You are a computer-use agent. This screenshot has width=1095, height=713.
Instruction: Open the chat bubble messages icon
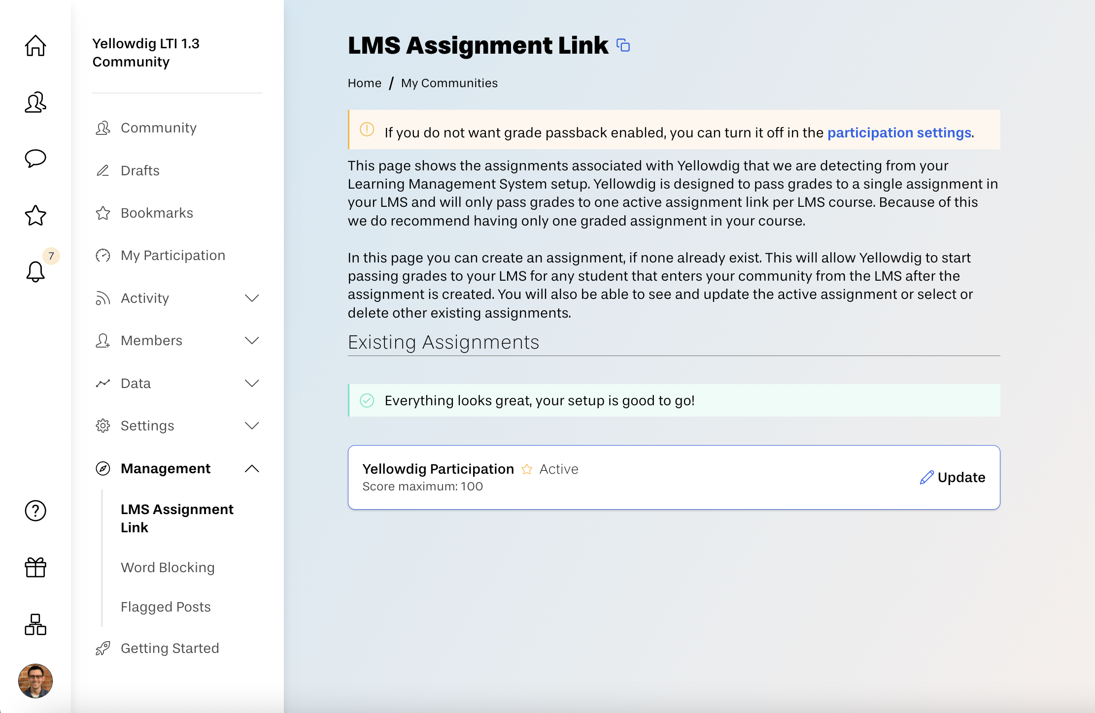[35, 159]
